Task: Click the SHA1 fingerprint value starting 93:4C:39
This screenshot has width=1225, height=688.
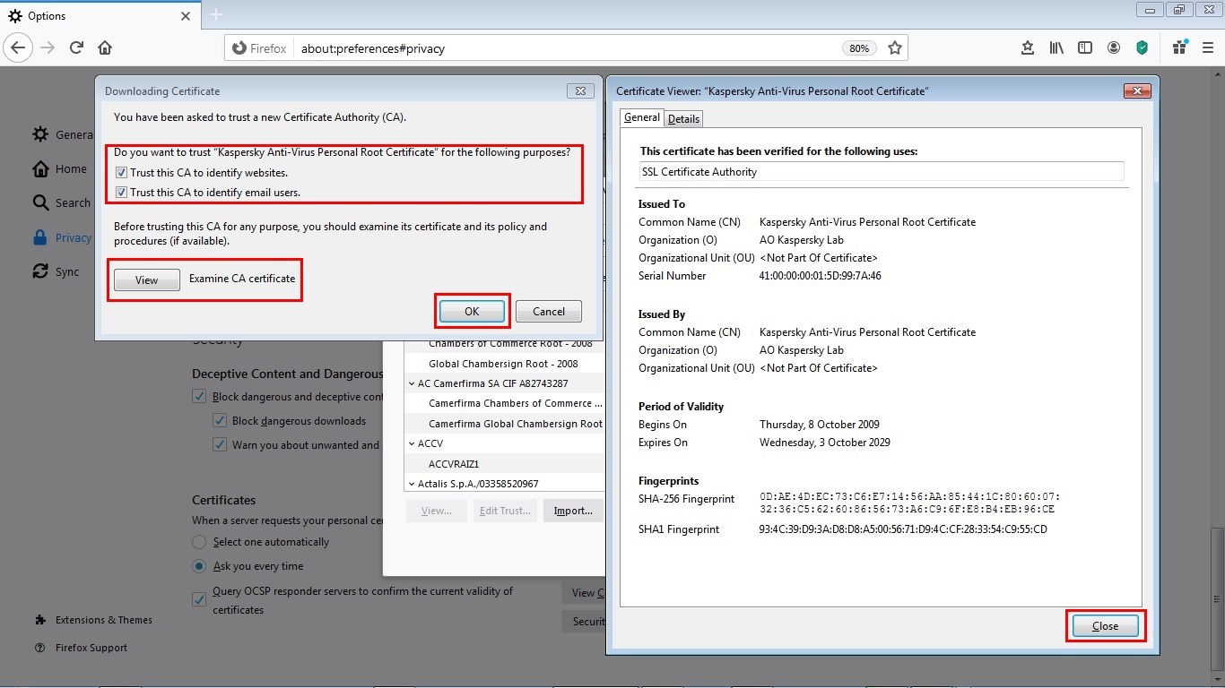Action: [x=903, y=529]
